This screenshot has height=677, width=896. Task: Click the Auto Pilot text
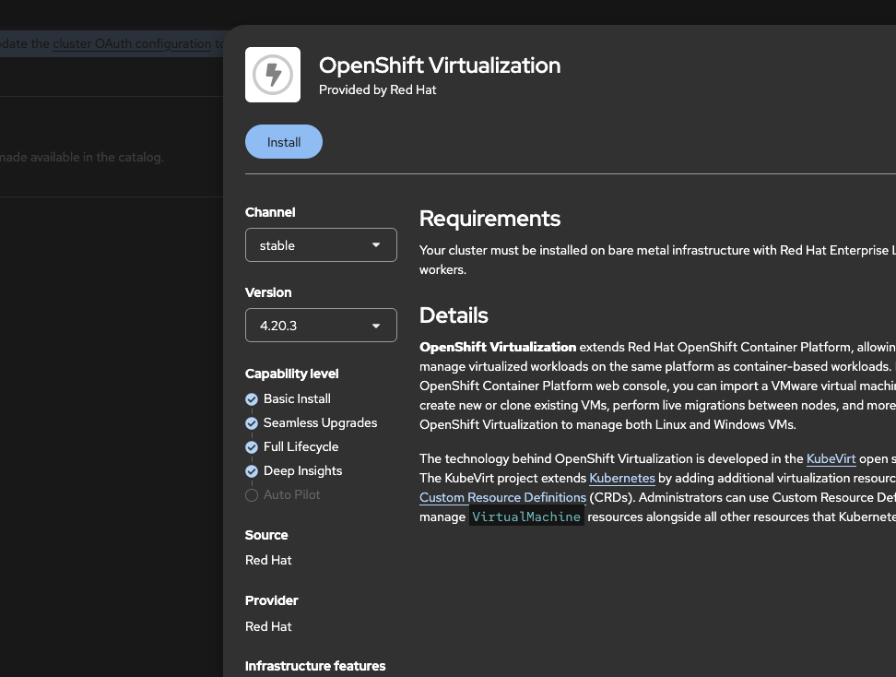(x=291, y=494)
